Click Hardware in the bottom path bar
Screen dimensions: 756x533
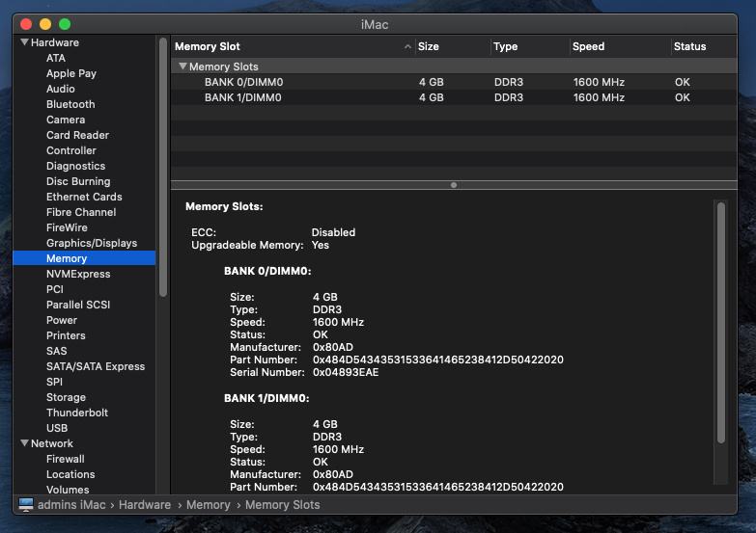[145, 504]
